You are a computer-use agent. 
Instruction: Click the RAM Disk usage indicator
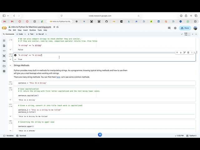click(x=187, y=34)
